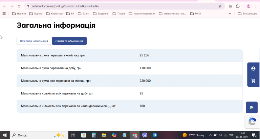
Task: Click the blue chat widget button
Action: pyautogui.click(x=252, y=107)
